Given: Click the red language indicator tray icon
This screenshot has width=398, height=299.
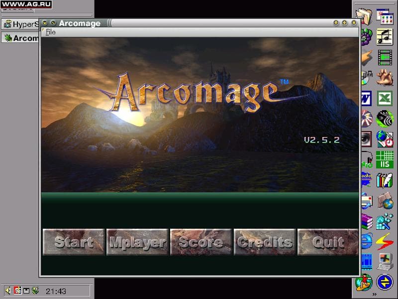Looking at the screenshot, I should coord(17,291).
